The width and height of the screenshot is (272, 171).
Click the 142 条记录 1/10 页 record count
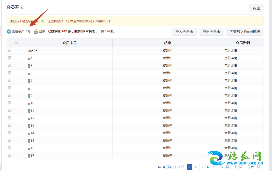pyautogui.click(x=170, y=167)
